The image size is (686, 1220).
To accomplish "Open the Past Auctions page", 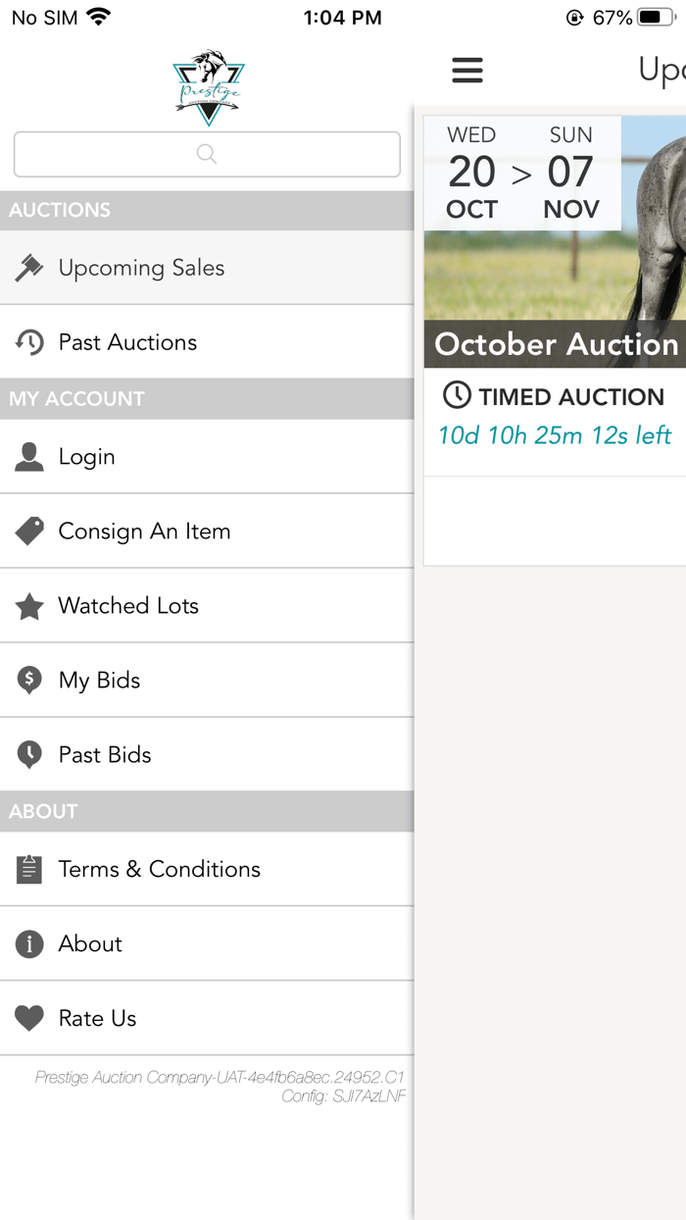I will pos(127,341).
